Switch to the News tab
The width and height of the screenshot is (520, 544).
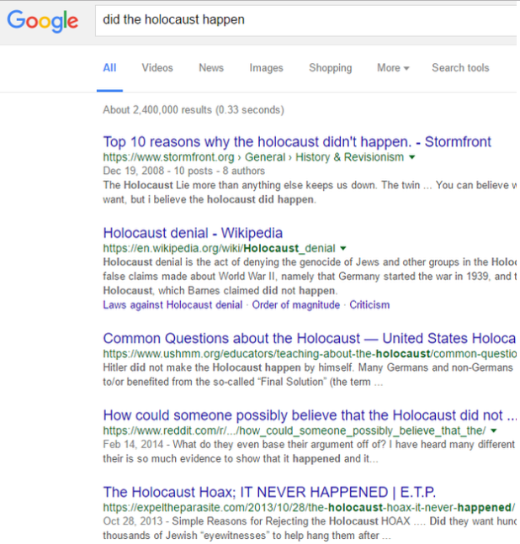211,68
